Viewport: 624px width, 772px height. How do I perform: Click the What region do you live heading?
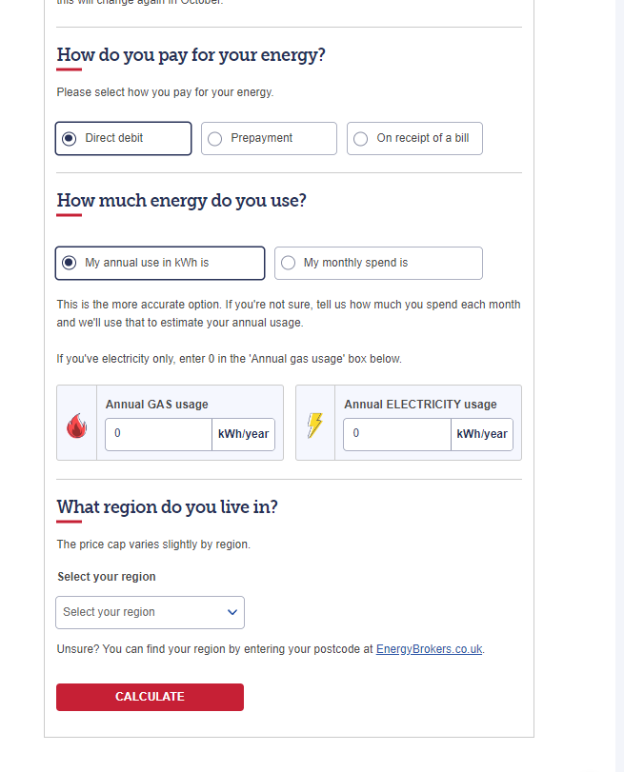(167, 507)
